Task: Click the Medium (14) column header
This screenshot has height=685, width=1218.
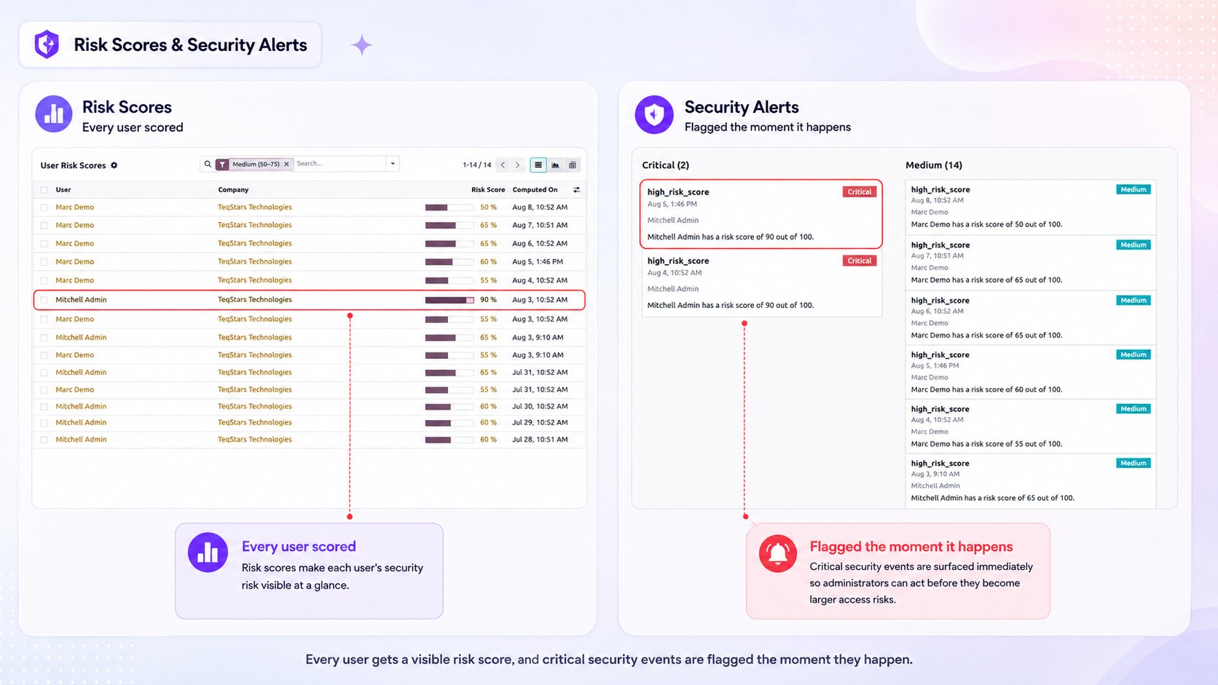Action: click(x=933, y=165)
